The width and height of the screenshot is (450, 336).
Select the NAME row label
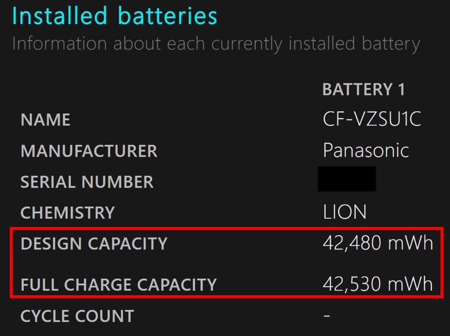[45, 120]
